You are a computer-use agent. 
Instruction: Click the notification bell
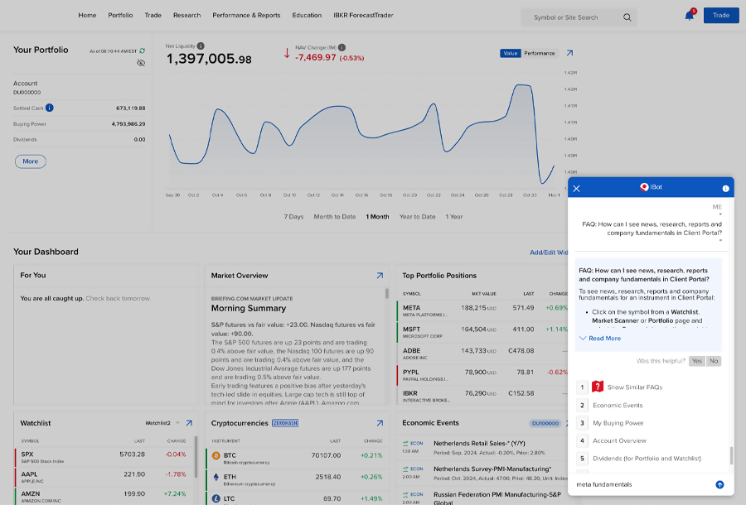tap(690, 15)
